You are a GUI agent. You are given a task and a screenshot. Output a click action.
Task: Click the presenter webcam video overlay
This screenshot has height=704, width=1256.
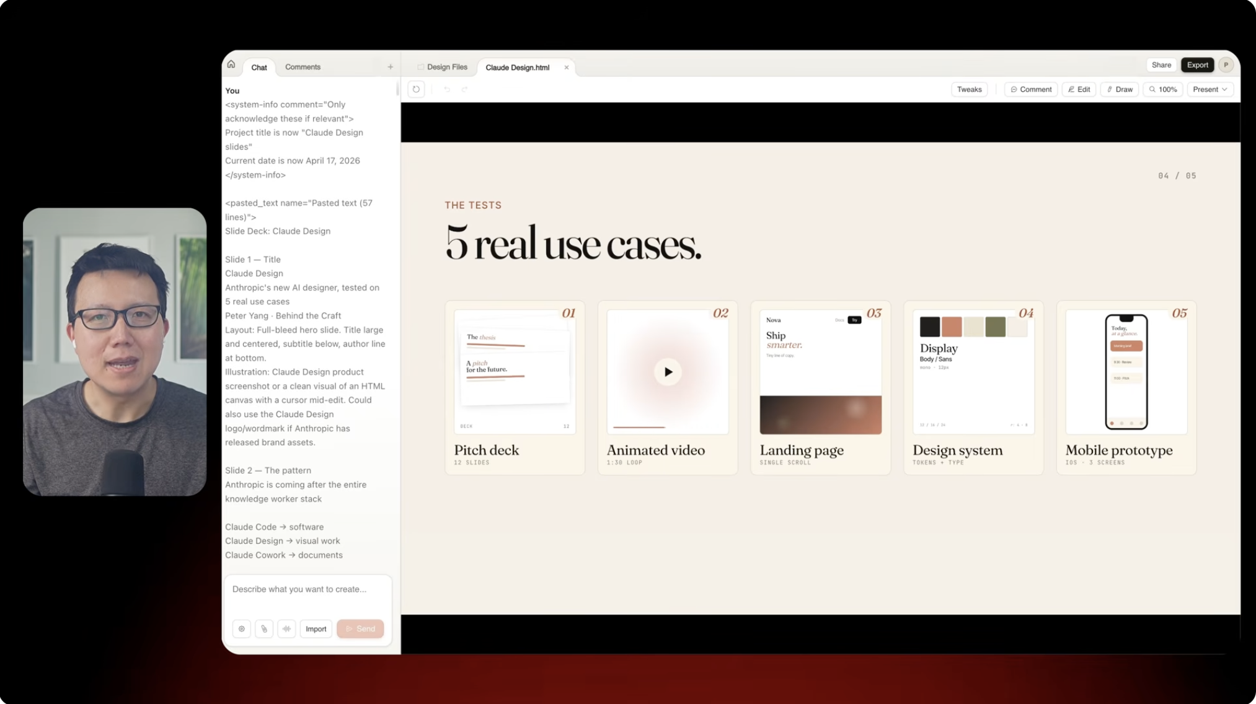click(x=115, y=351)
